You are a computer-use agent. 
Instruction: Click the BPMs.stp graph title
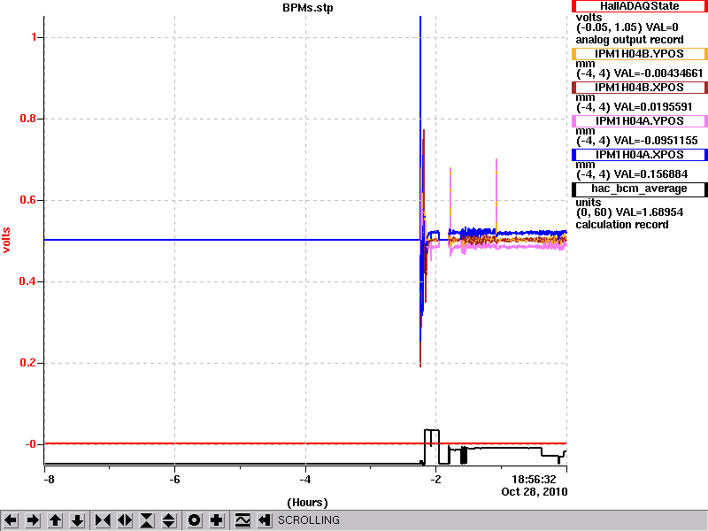[307, 8]
